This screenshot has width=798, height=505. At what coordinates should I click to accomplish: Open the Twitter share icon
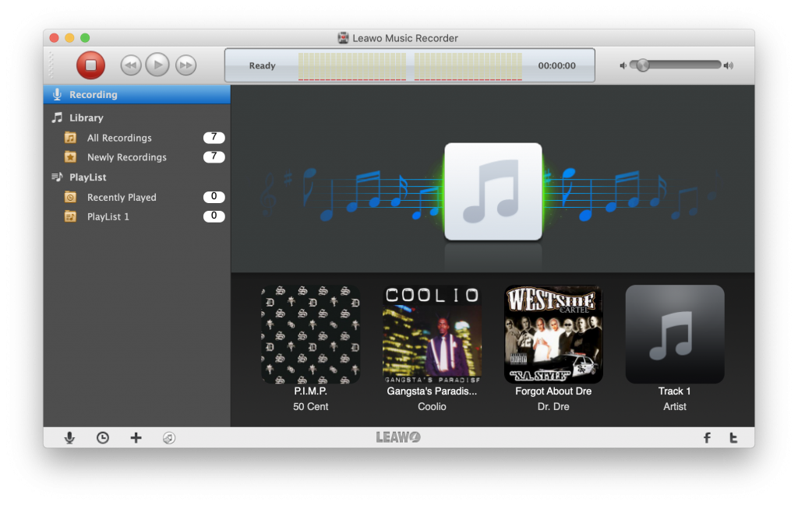click(733, 438)
